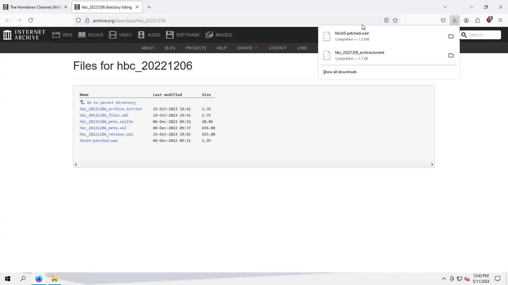Open hbc_20221206_files.xml link
The image size is (508, 285).
point(104,115)
